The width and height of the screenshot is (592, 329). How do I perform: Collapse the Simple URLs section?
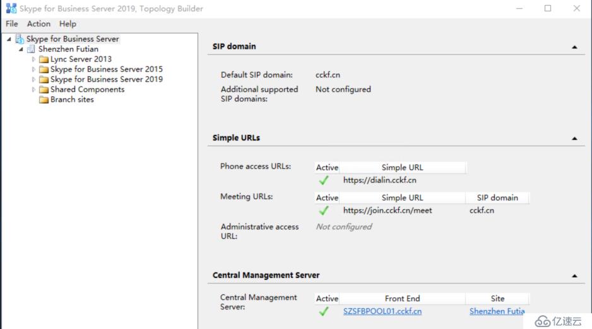coord(574,138)
